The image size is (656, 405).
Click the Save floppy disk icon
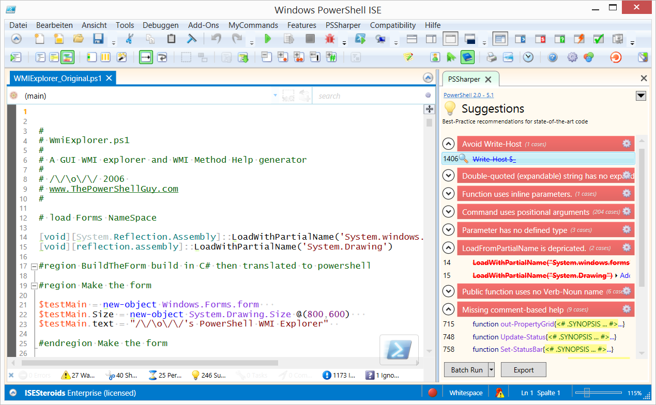pos(98,39)
